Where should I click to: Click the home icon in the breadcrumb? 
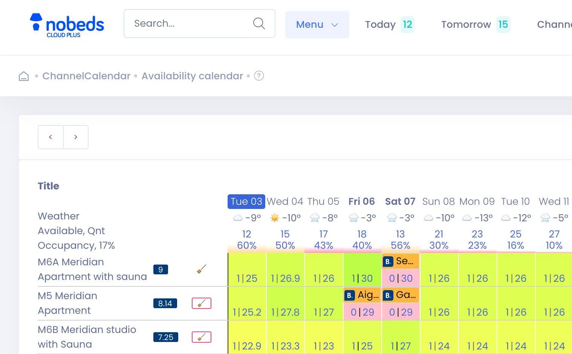tap(23, 76)
